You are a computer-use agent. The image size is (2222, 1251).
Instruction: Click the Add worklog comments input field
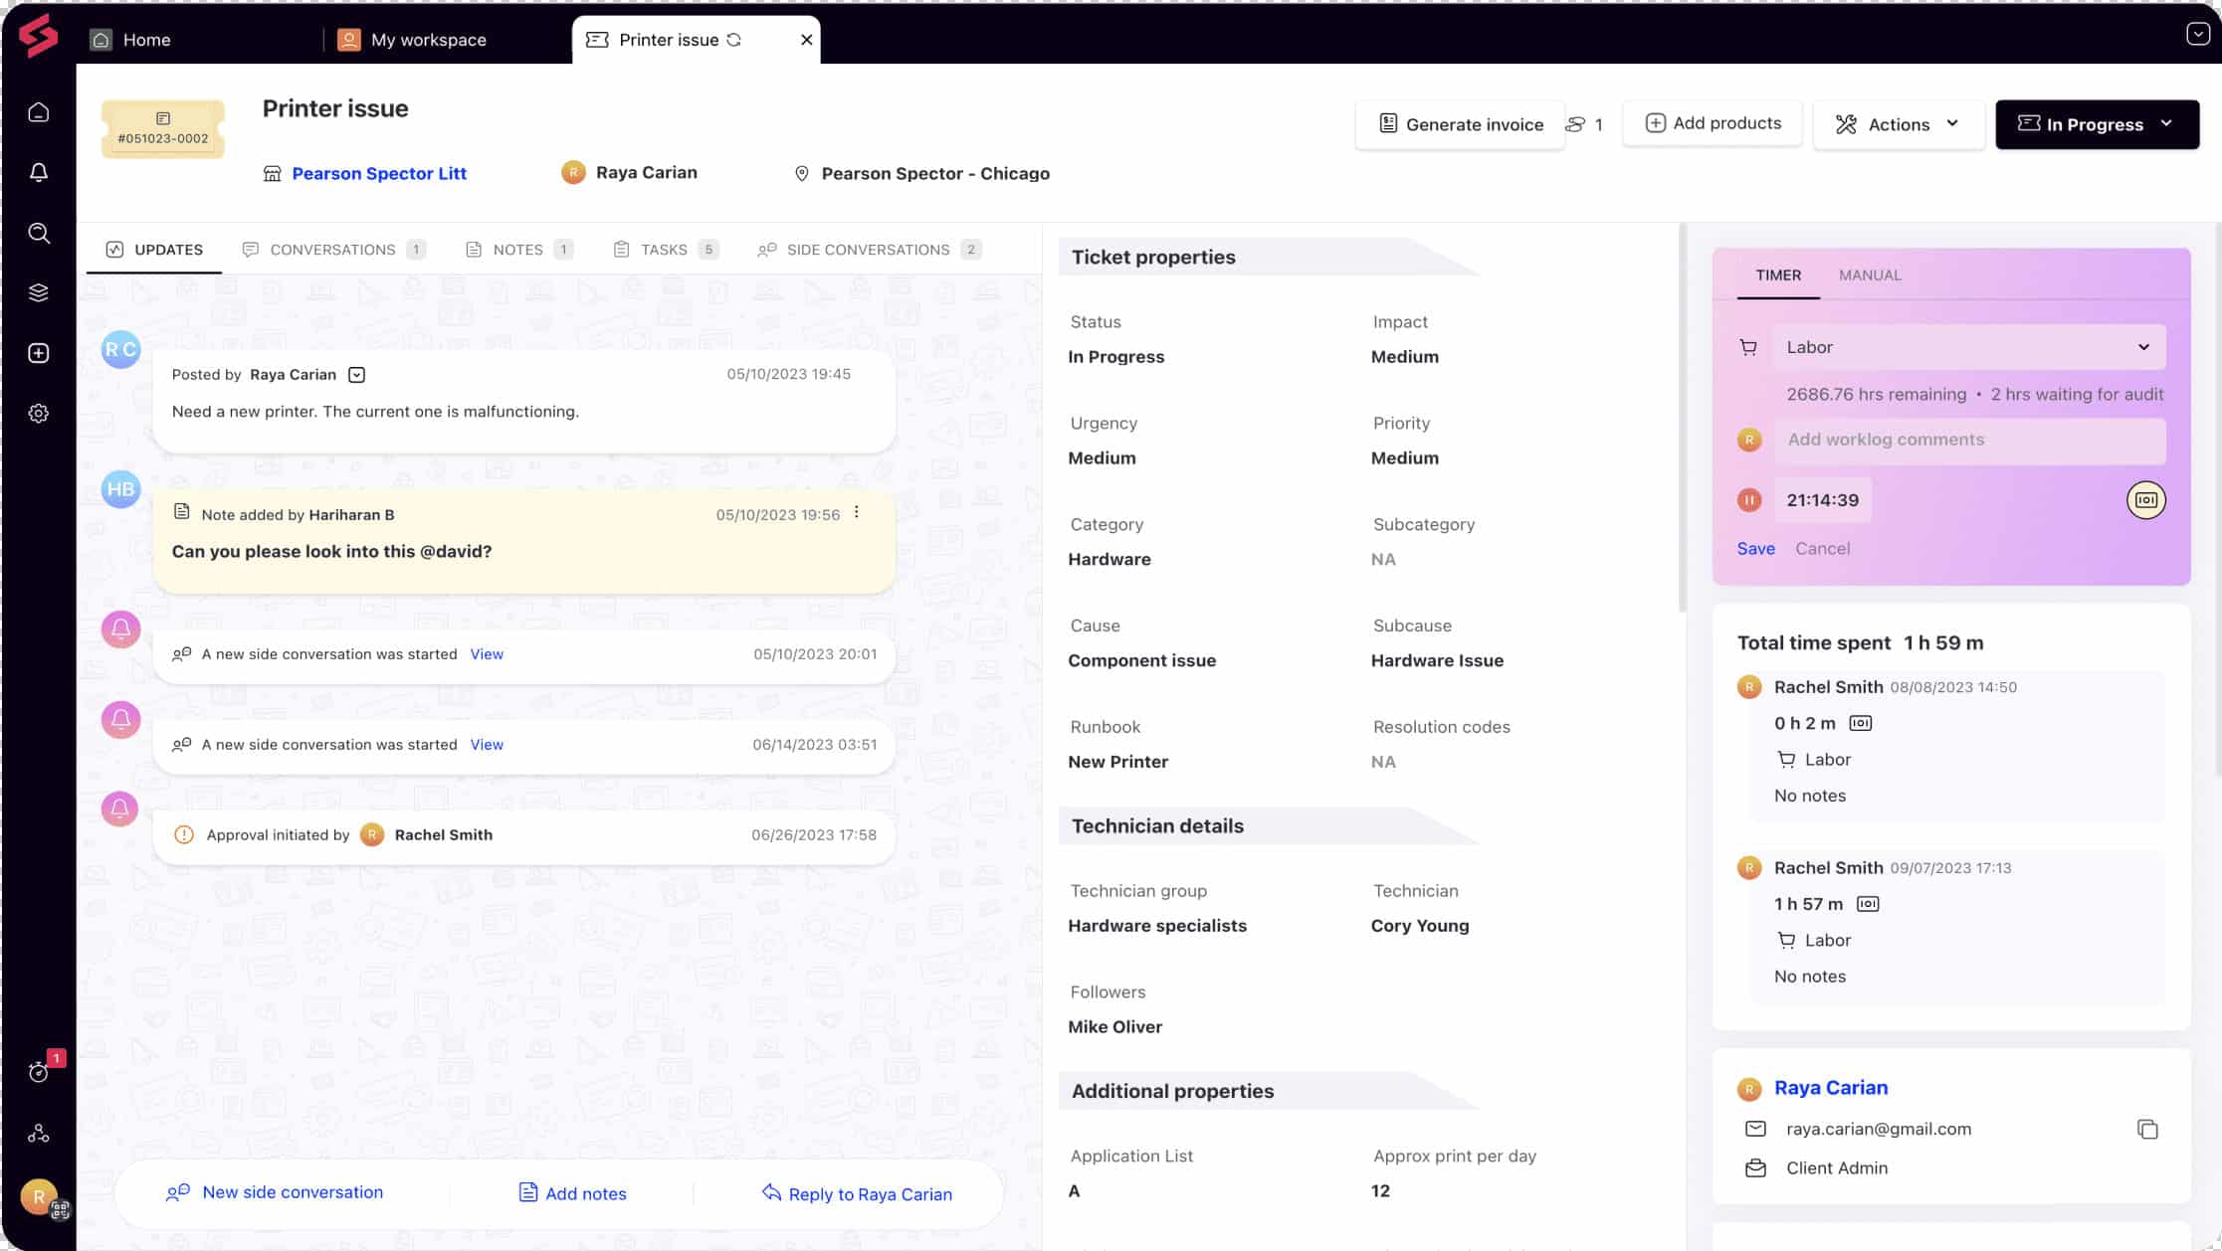(1968, 440)
